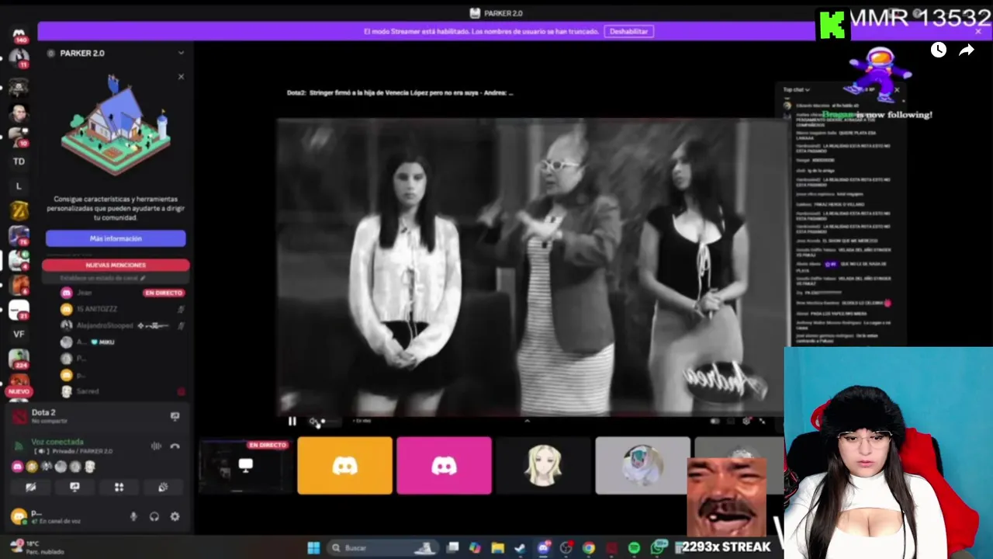Screen dimensions: 993x559
Task: Collapse participant strip with chevron
Action: pyautogui.click(x=527, y=421)
